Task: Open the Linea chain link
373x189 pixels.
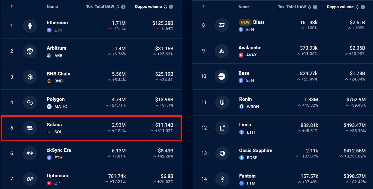Action: pos(245,125)
